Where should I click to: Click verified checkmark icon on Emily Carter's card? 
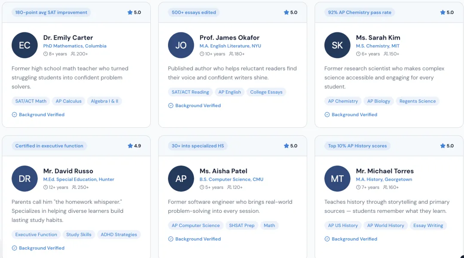(14, 115)
